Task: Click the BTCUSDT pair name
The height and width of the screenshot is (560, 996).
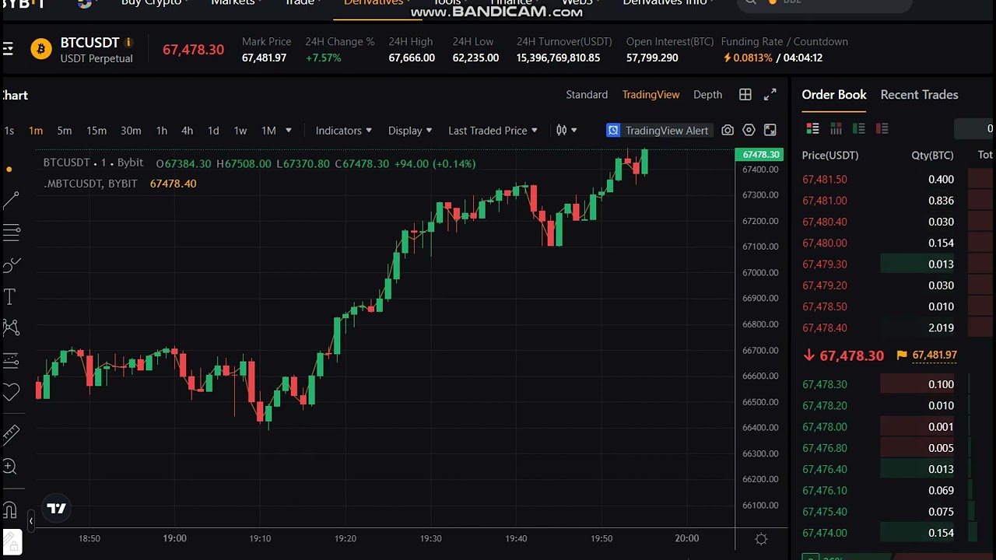Action: [89, 43]
